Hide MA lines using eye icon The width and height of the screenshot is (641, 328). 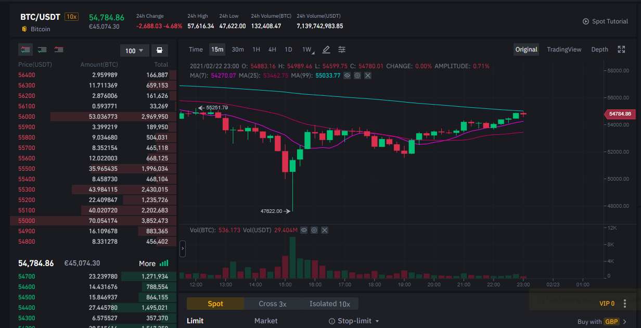(x=347, y=75)
